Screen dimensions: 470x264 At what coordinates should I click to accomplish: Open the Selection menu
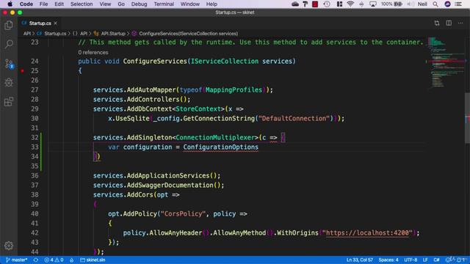tap(82, 4)
